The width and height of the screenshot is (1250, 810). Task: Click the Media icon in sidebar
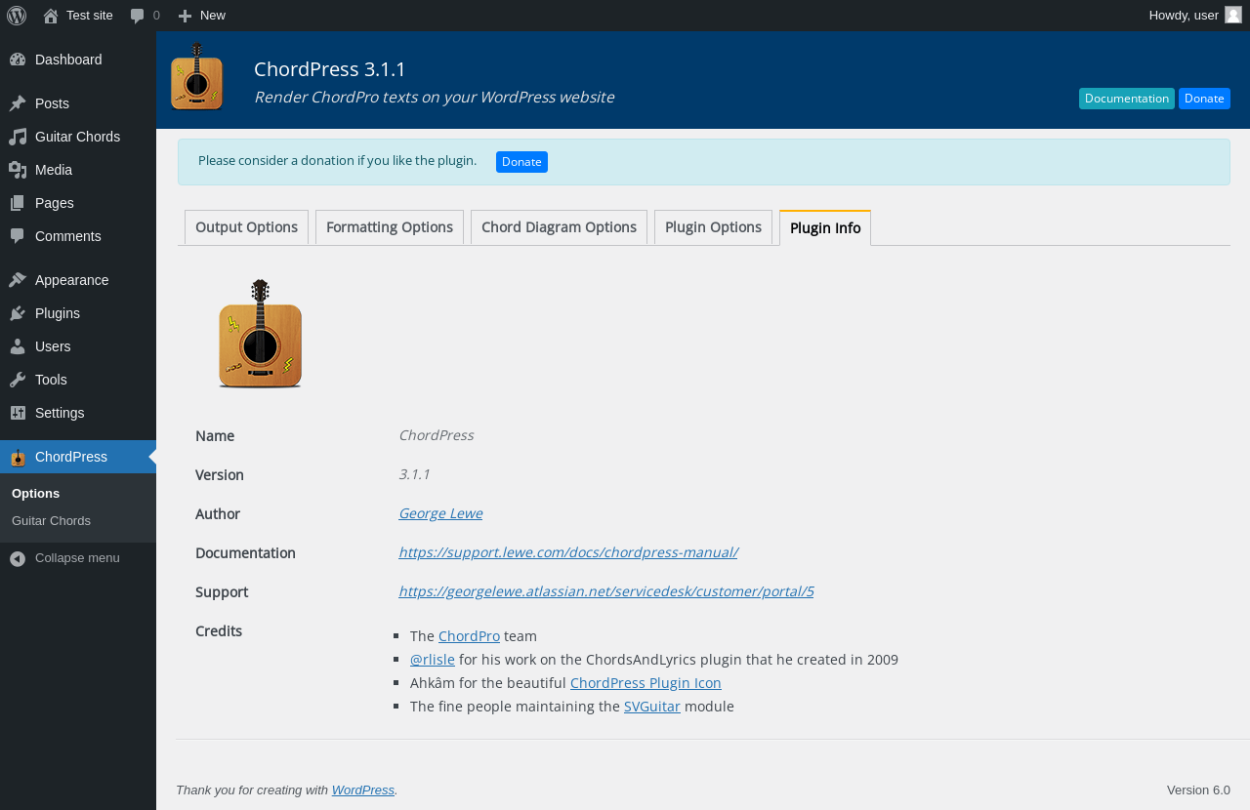click(x=18, y=170)
